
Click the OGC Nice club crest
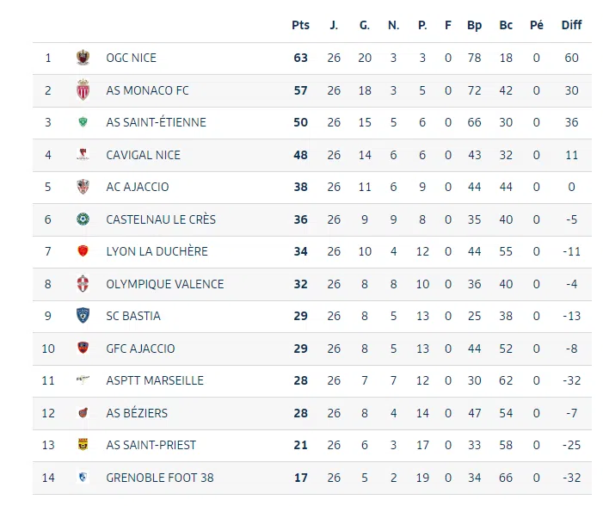(83, 58)
